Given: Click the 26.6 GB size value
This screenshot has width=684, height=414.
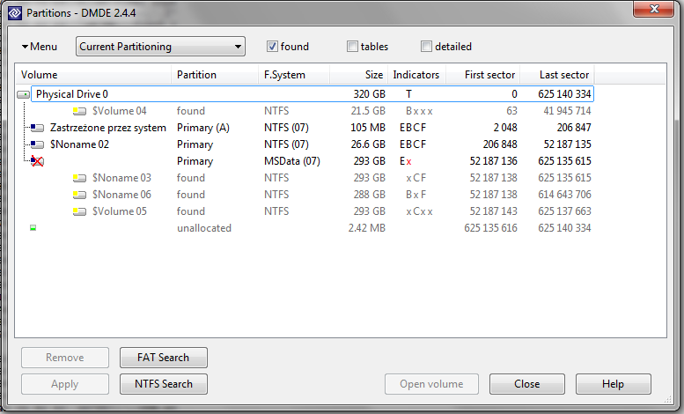Looking at the screenshot, I should click(x=368, y=144).
